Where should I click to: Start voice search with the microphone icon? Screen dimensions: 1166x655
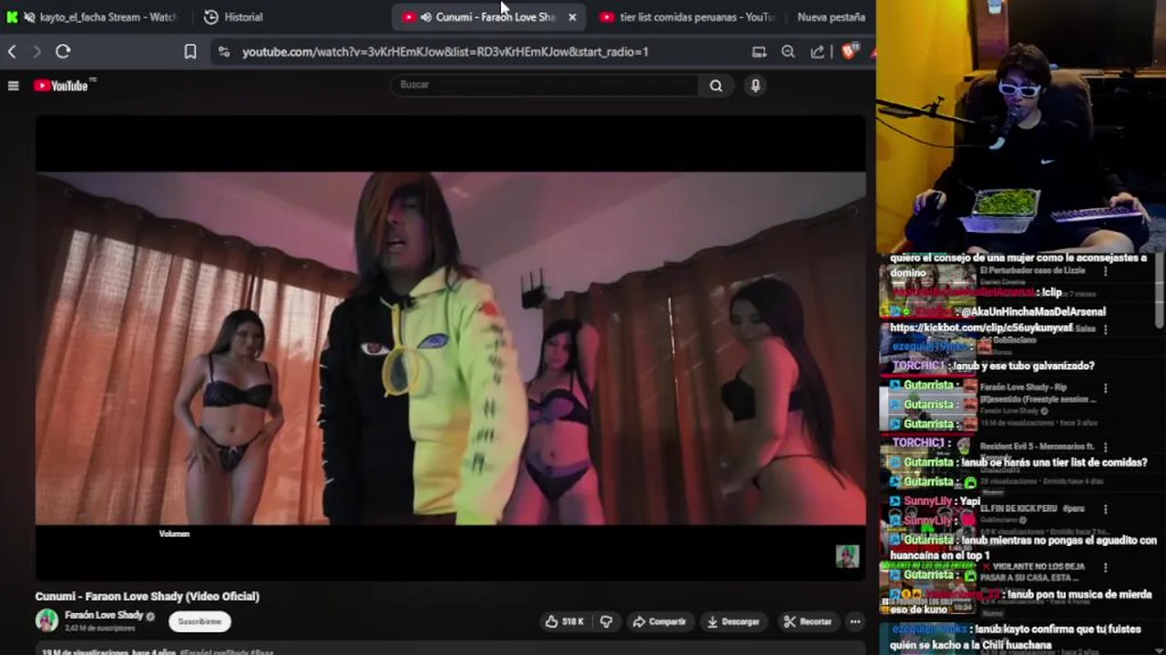pos(755,86)
